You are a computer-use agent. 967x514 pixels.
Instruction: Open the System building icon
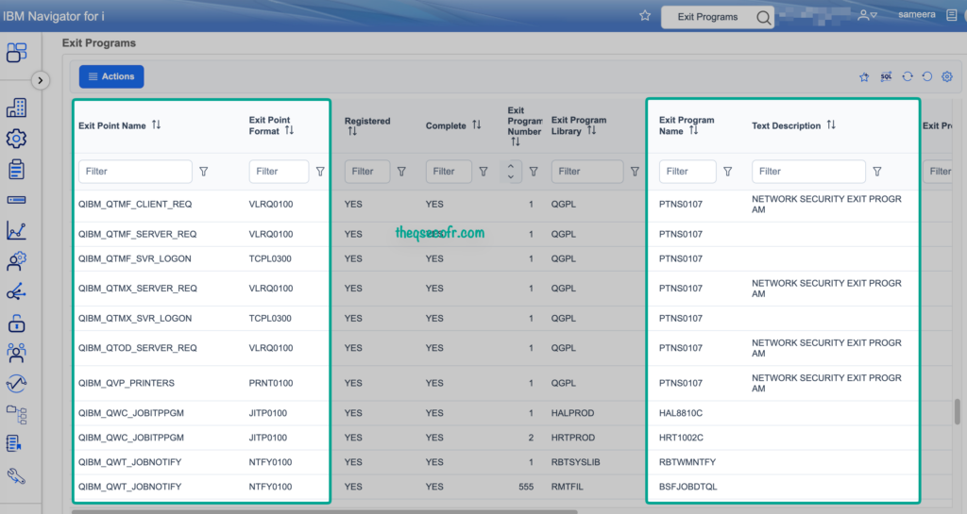17,108
